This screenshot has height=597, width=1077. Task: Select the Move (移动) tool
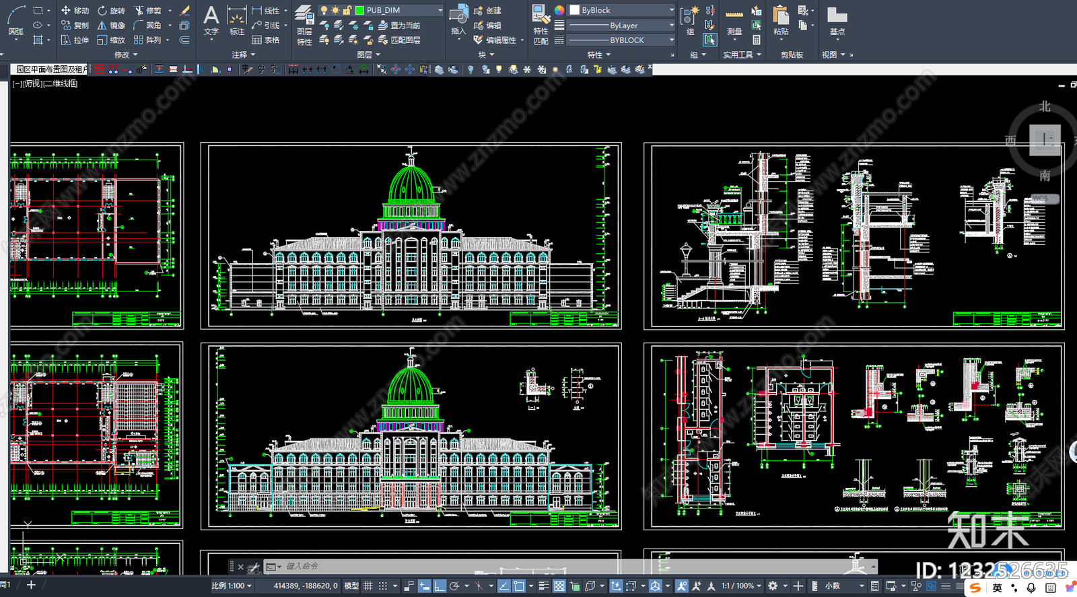[x=75, y=11]
